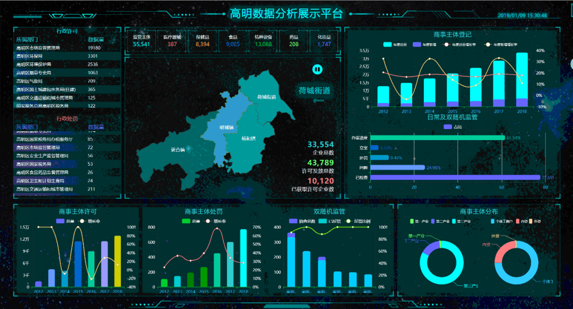Open the 医疗器械 statistic card
This screenshot has width=573, height=309.
[172, 41]
